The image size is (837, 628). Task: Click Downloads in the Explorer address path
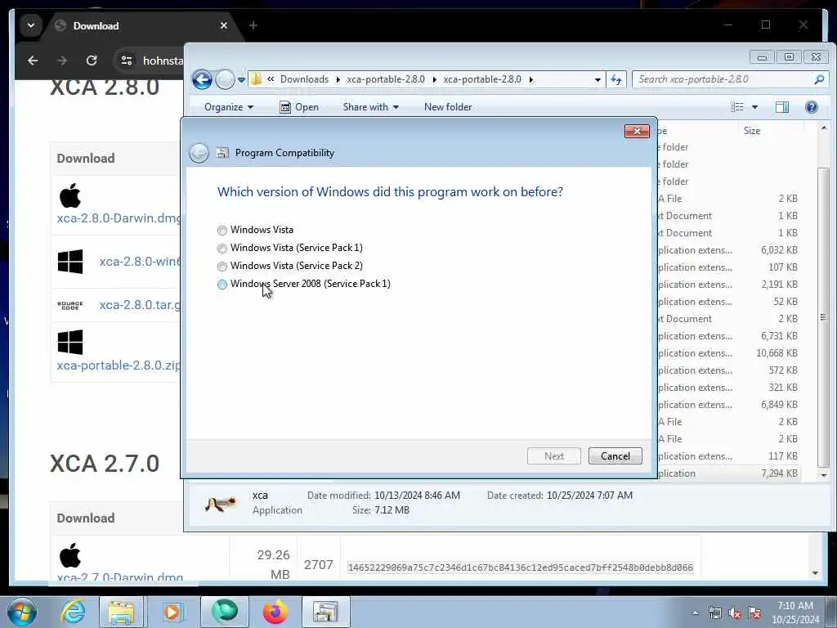click(304, 79)
